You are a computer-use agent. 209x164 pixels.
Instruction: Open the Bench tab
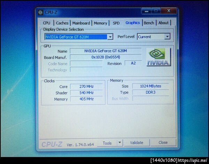149,23
